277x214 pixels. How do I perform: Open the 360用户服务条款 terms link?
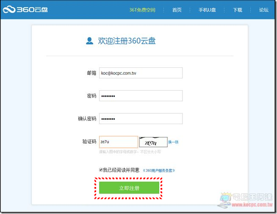point(158,170)
